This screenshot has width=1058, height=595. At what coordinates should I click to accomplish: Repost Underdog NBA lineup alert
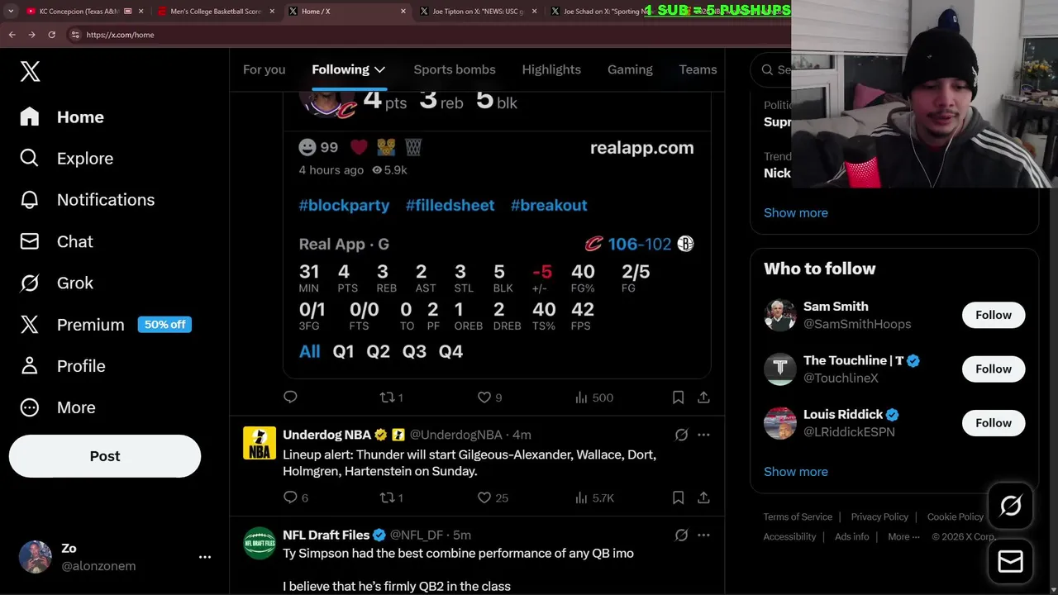click(391, 497)
